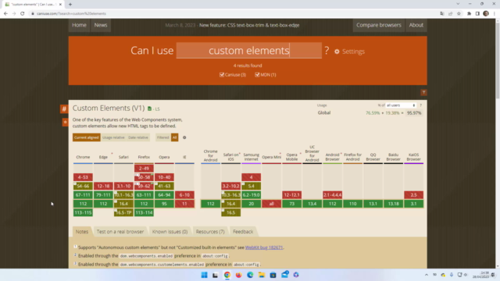Image resolution: width=500 pixels, height=281 pixels.
Task: Open Firefox from the taskbar
Action: (238, 275)
